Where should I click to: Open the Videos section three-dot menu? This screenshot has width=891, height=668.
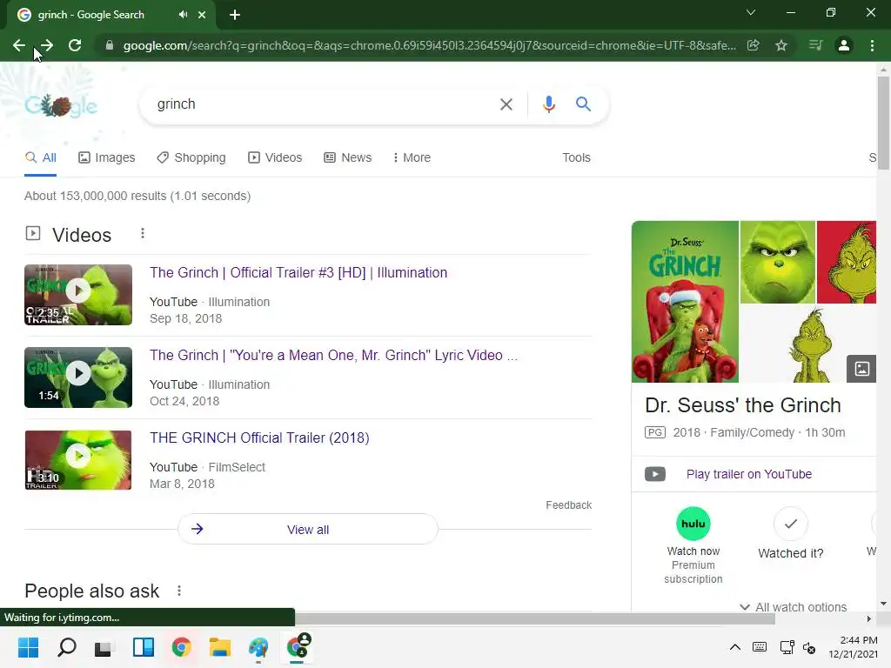pyautogui.click(x=143, y=233)
